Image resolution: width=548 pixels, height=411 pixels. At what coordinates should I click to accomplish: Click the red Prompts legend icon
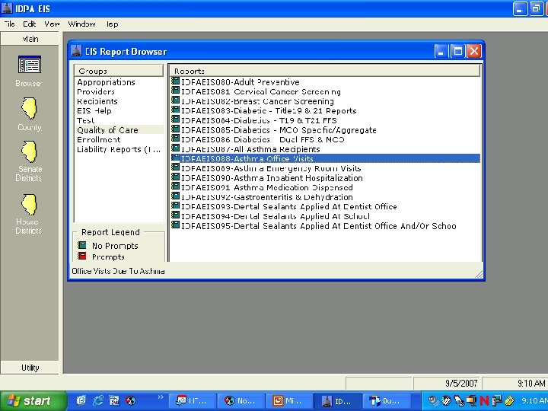(x=81, y=256)
